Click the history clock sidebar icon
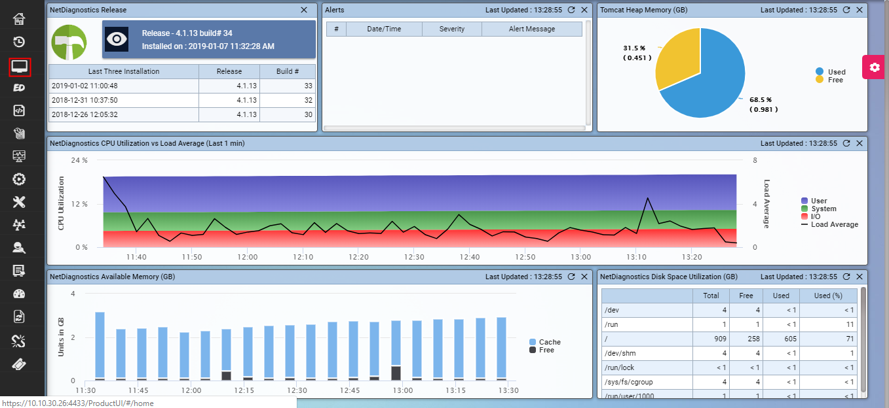The image size is (889, 408). (x=20, y=42)
